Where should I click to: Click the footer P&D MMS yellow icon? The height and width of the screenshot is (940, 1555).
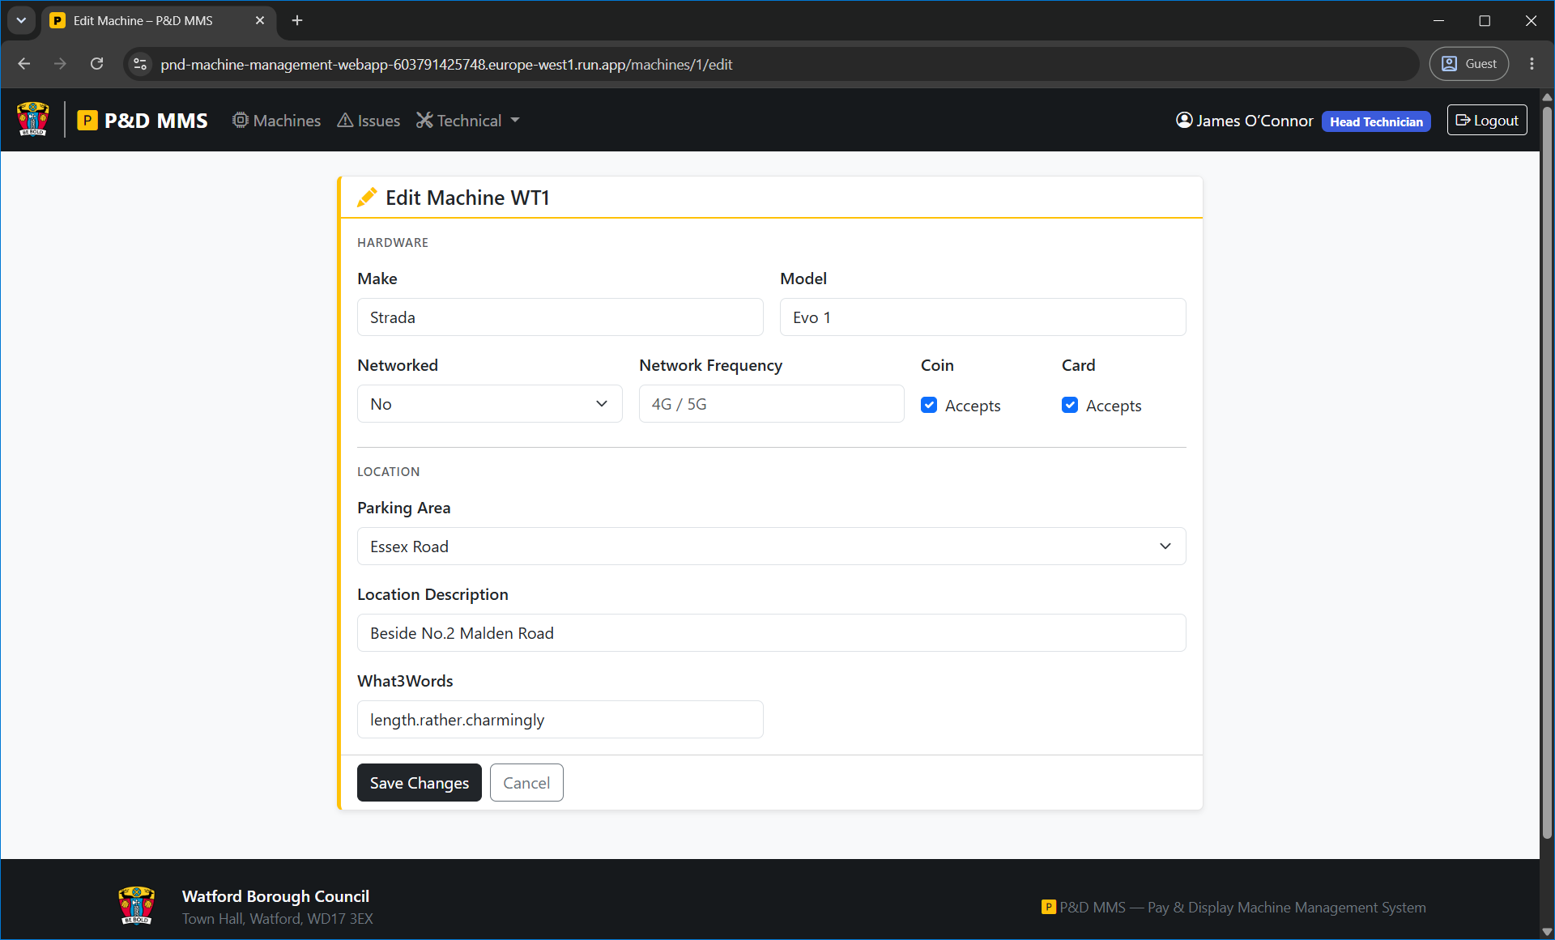(x=1049, y=907)
